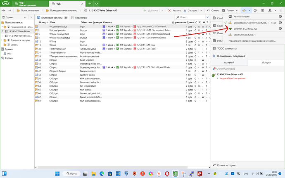Open the Windows Start menu

coord(57,173)
